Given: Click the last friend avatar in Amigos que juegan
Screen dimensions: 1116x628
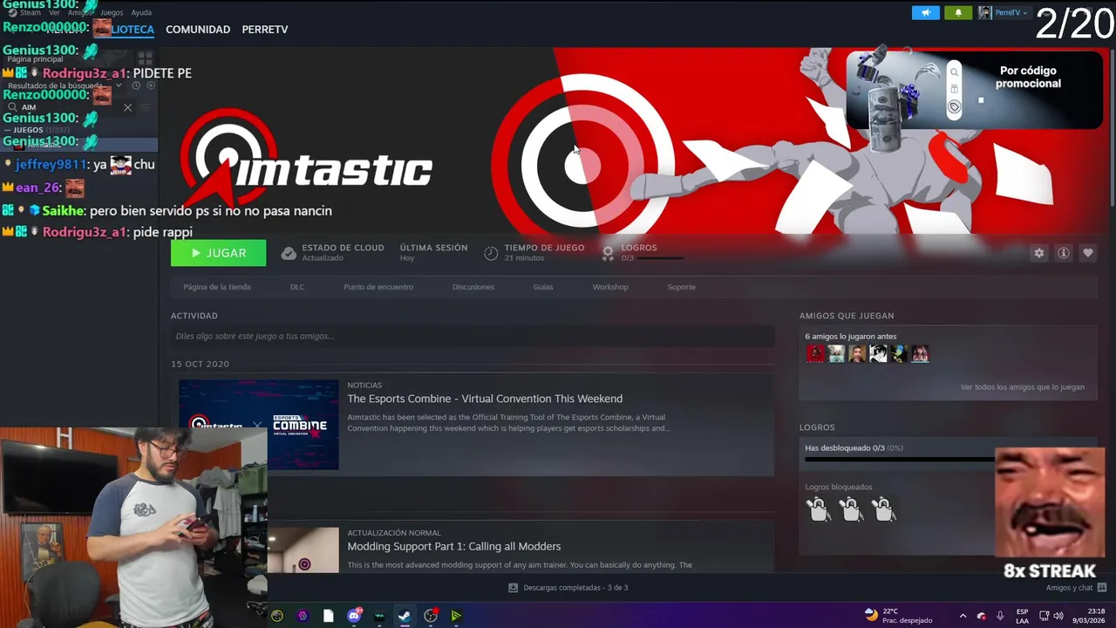Looking at the screenshot, I should tap(920, 353).
